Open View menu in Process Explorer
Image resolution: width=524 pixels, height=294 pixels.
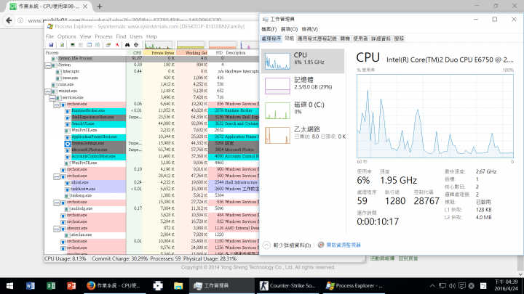(x=85, y=36)
